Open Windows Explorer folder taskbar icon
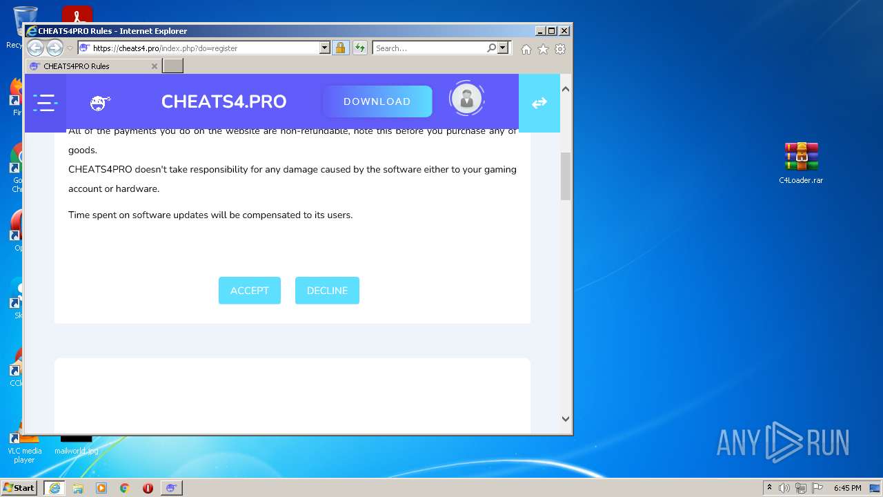The height and width of the screenshot is (497, 883). click(78, 488)
